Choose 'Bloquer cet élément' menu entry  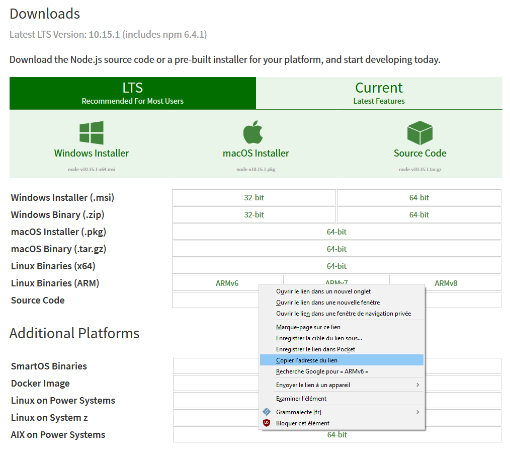click(x=342, y=423)
